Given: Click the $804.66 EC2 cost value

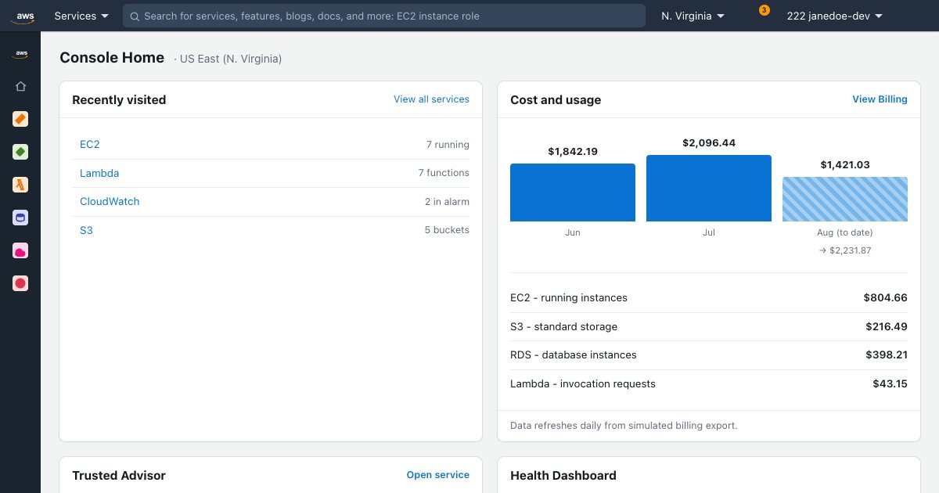Looking at the screenshot, I should coord(886,298).
